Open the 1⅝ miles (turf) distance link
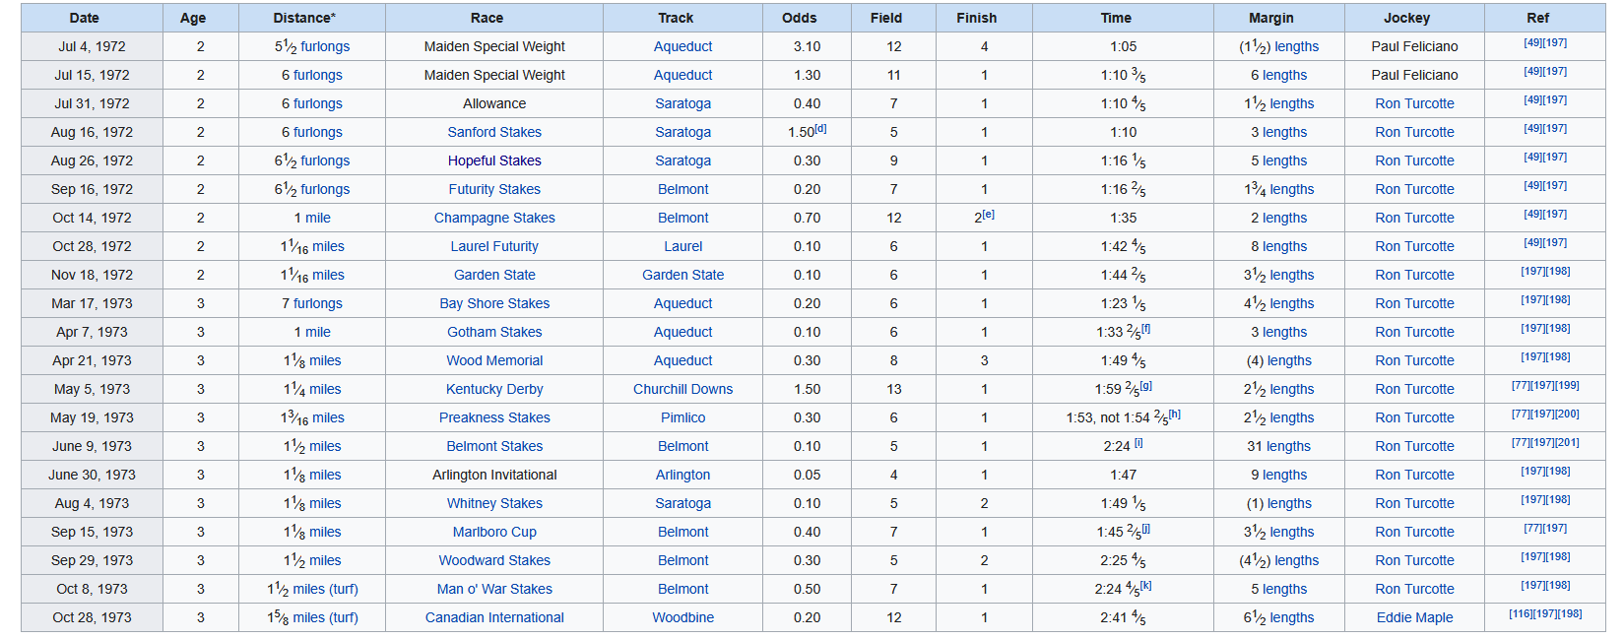This screenshot has width=1624, height=639. pos(325,617)
